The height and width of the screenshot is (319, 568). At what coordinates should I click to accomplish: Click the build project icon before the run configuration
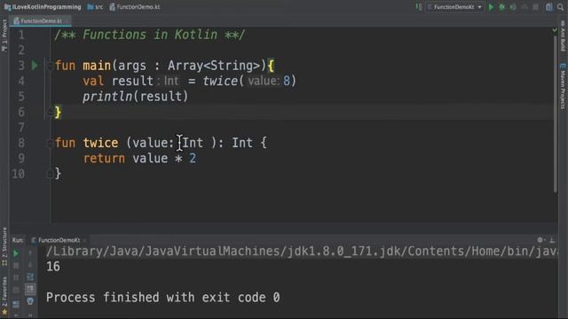coord(418,7)
